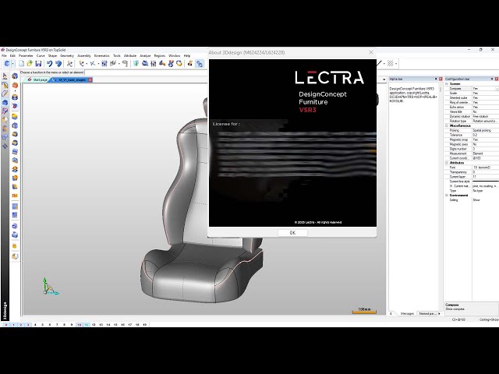Toggle layer 0 at the bottom bar
Viewport: 499px width, 374px height.
[6, 325]
